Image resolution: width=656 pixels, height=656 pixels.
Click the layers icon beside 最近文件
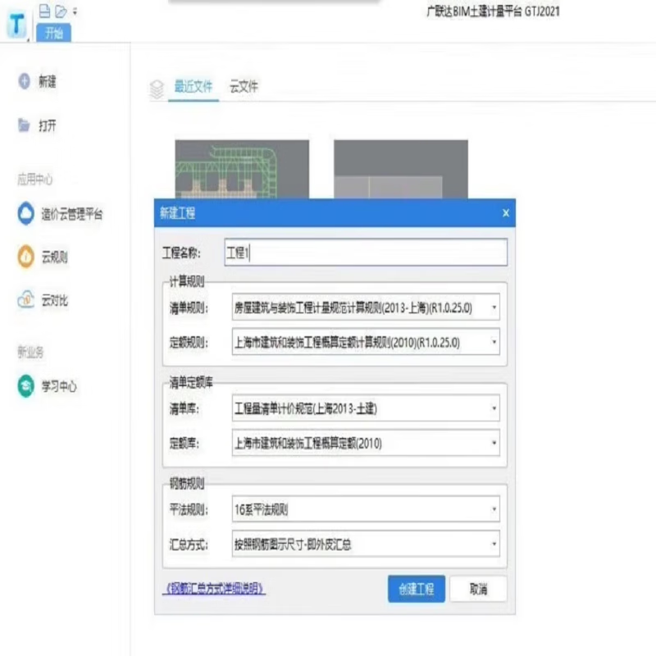coord(157,89)
